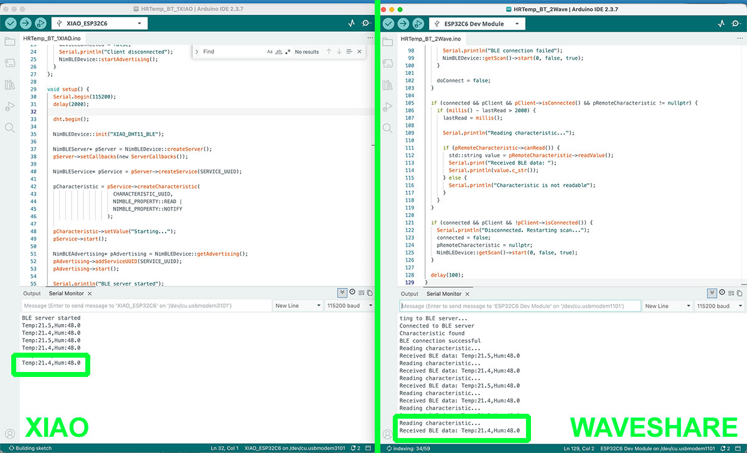Close Serial Monitor tab in XIAO window
The image size is (747, 453).
click(89, 293)
